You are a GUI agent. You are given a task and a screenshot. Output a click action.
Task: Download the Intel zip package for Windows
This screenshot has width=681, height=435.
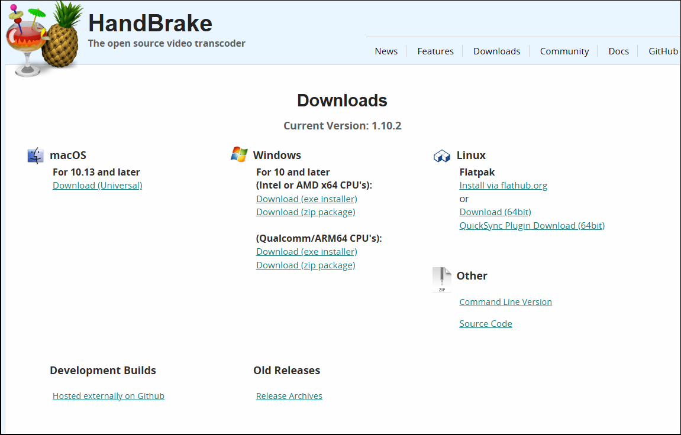[305, 212]
